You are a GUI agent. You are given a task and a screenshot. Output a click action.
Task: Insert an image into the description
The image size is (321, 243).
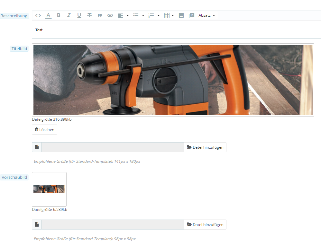(181, 15)
